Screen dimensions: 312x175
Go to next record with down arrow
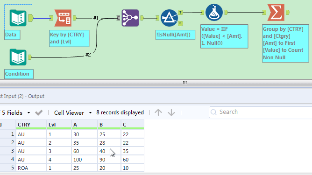click(x=171, y=112)
